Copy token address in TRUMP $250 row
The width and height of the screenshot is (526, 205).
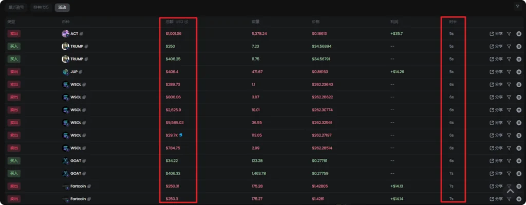[86, 47]
